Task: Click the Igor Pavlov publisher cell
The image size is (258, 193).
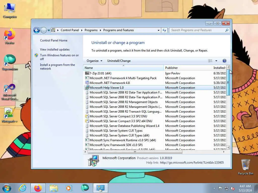Action: [173, 73]
